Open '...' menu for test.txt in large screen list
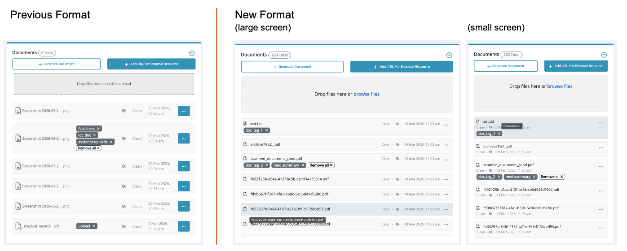Viewport: 627px width, 251px height. click(446, 125)
